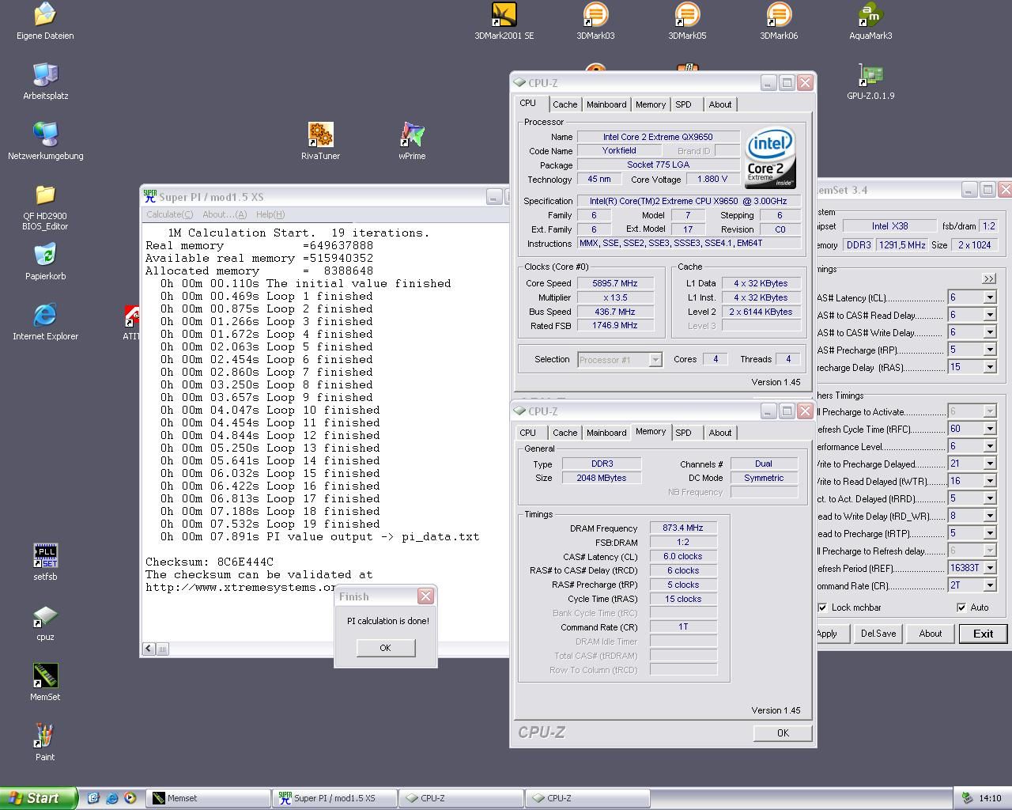This screenshot has width=1012, height=810.
Task: Open the GPU-Z.0.1.9 desktop icon
Action: click(870, 81)
